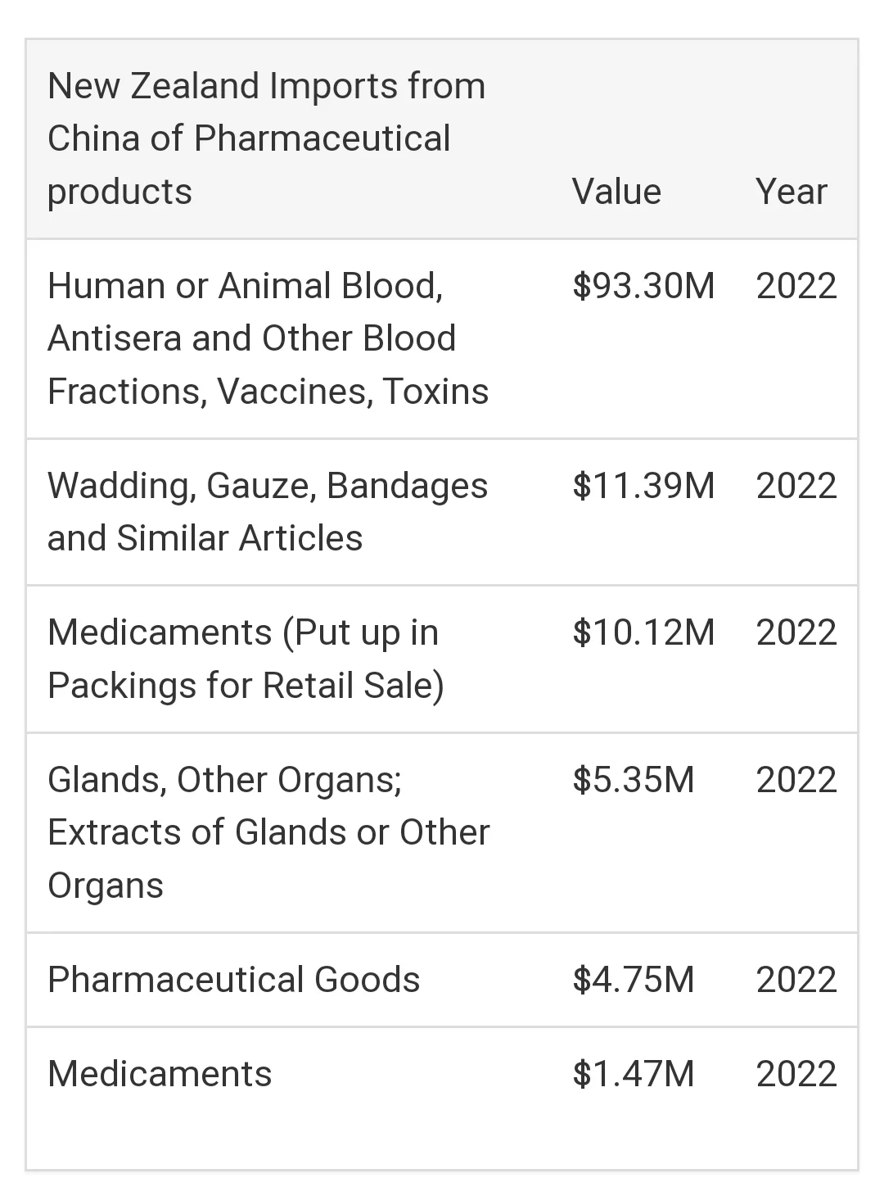This screenshot has width=884, height=1178.
Task: Select the Pharmaceutical Goods row label
Action: pos(234,980)
